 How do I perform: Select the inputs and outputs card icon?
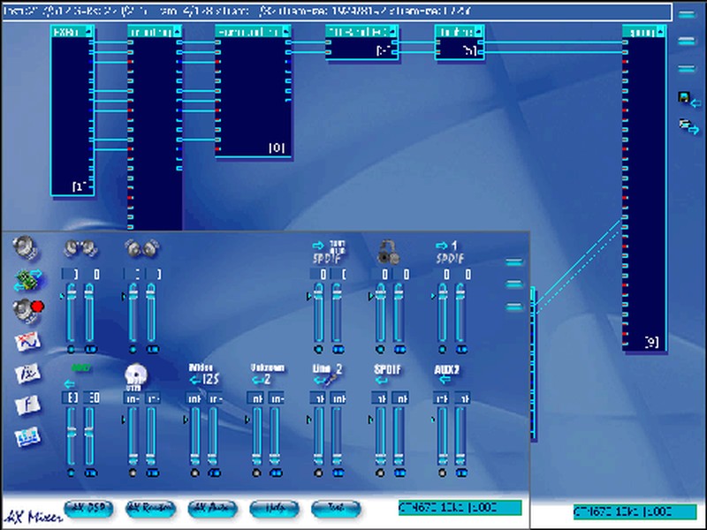[x=27, y=280]
